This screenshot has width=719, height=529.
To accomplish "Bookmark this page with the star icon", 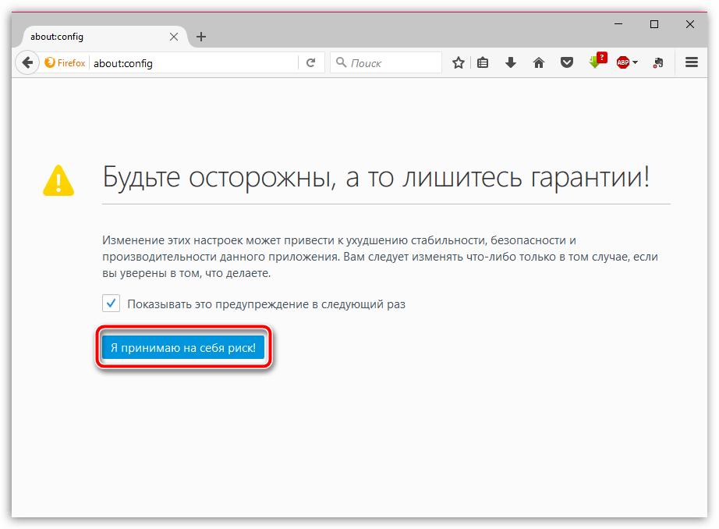I will [459, 63].
